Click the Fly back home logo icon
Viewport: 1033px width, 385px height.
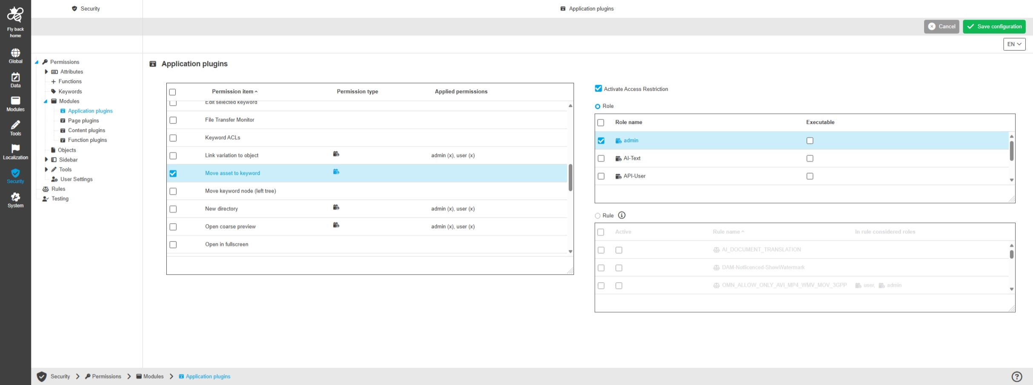click(15, 15)
